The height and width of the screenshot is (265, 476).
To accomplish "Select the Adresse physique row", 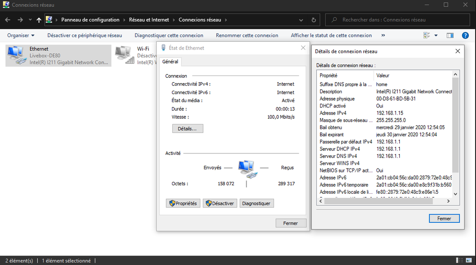I will pyautogui.click(x=385, y=99).
